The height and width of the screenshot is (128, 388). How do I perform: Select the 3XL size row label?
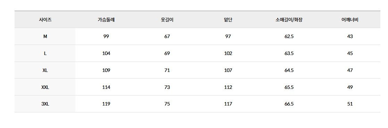pos(45,104)
